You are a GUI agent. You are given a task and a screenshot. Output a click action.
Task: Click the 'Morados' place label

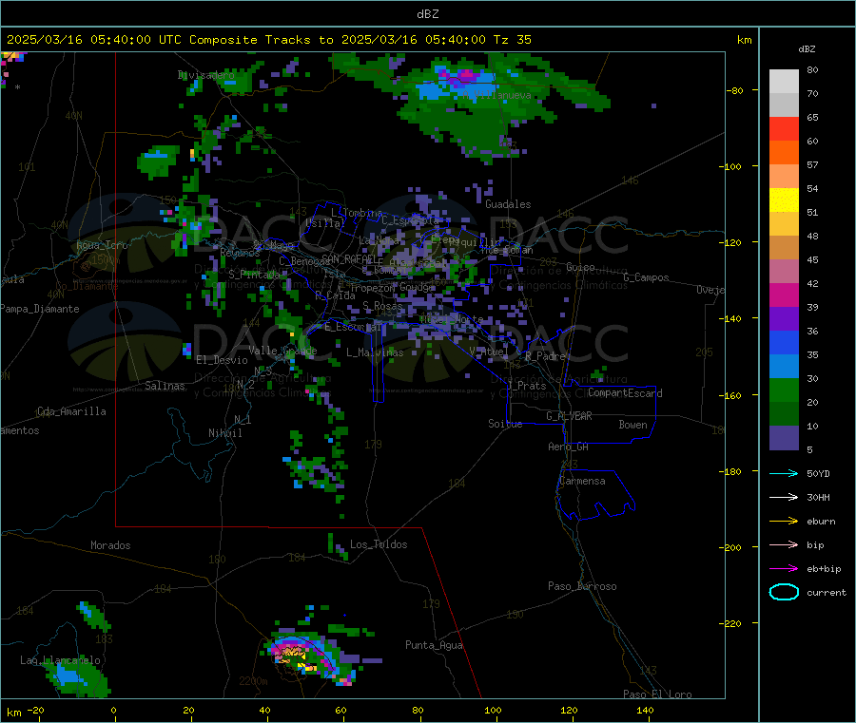click(x=110, y=545)
